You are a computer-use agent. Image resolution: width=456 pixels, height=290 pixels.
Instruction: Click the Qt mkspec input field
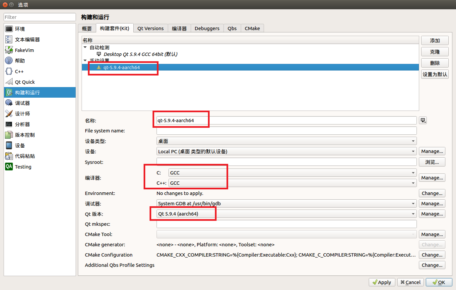tap(287, 224)
